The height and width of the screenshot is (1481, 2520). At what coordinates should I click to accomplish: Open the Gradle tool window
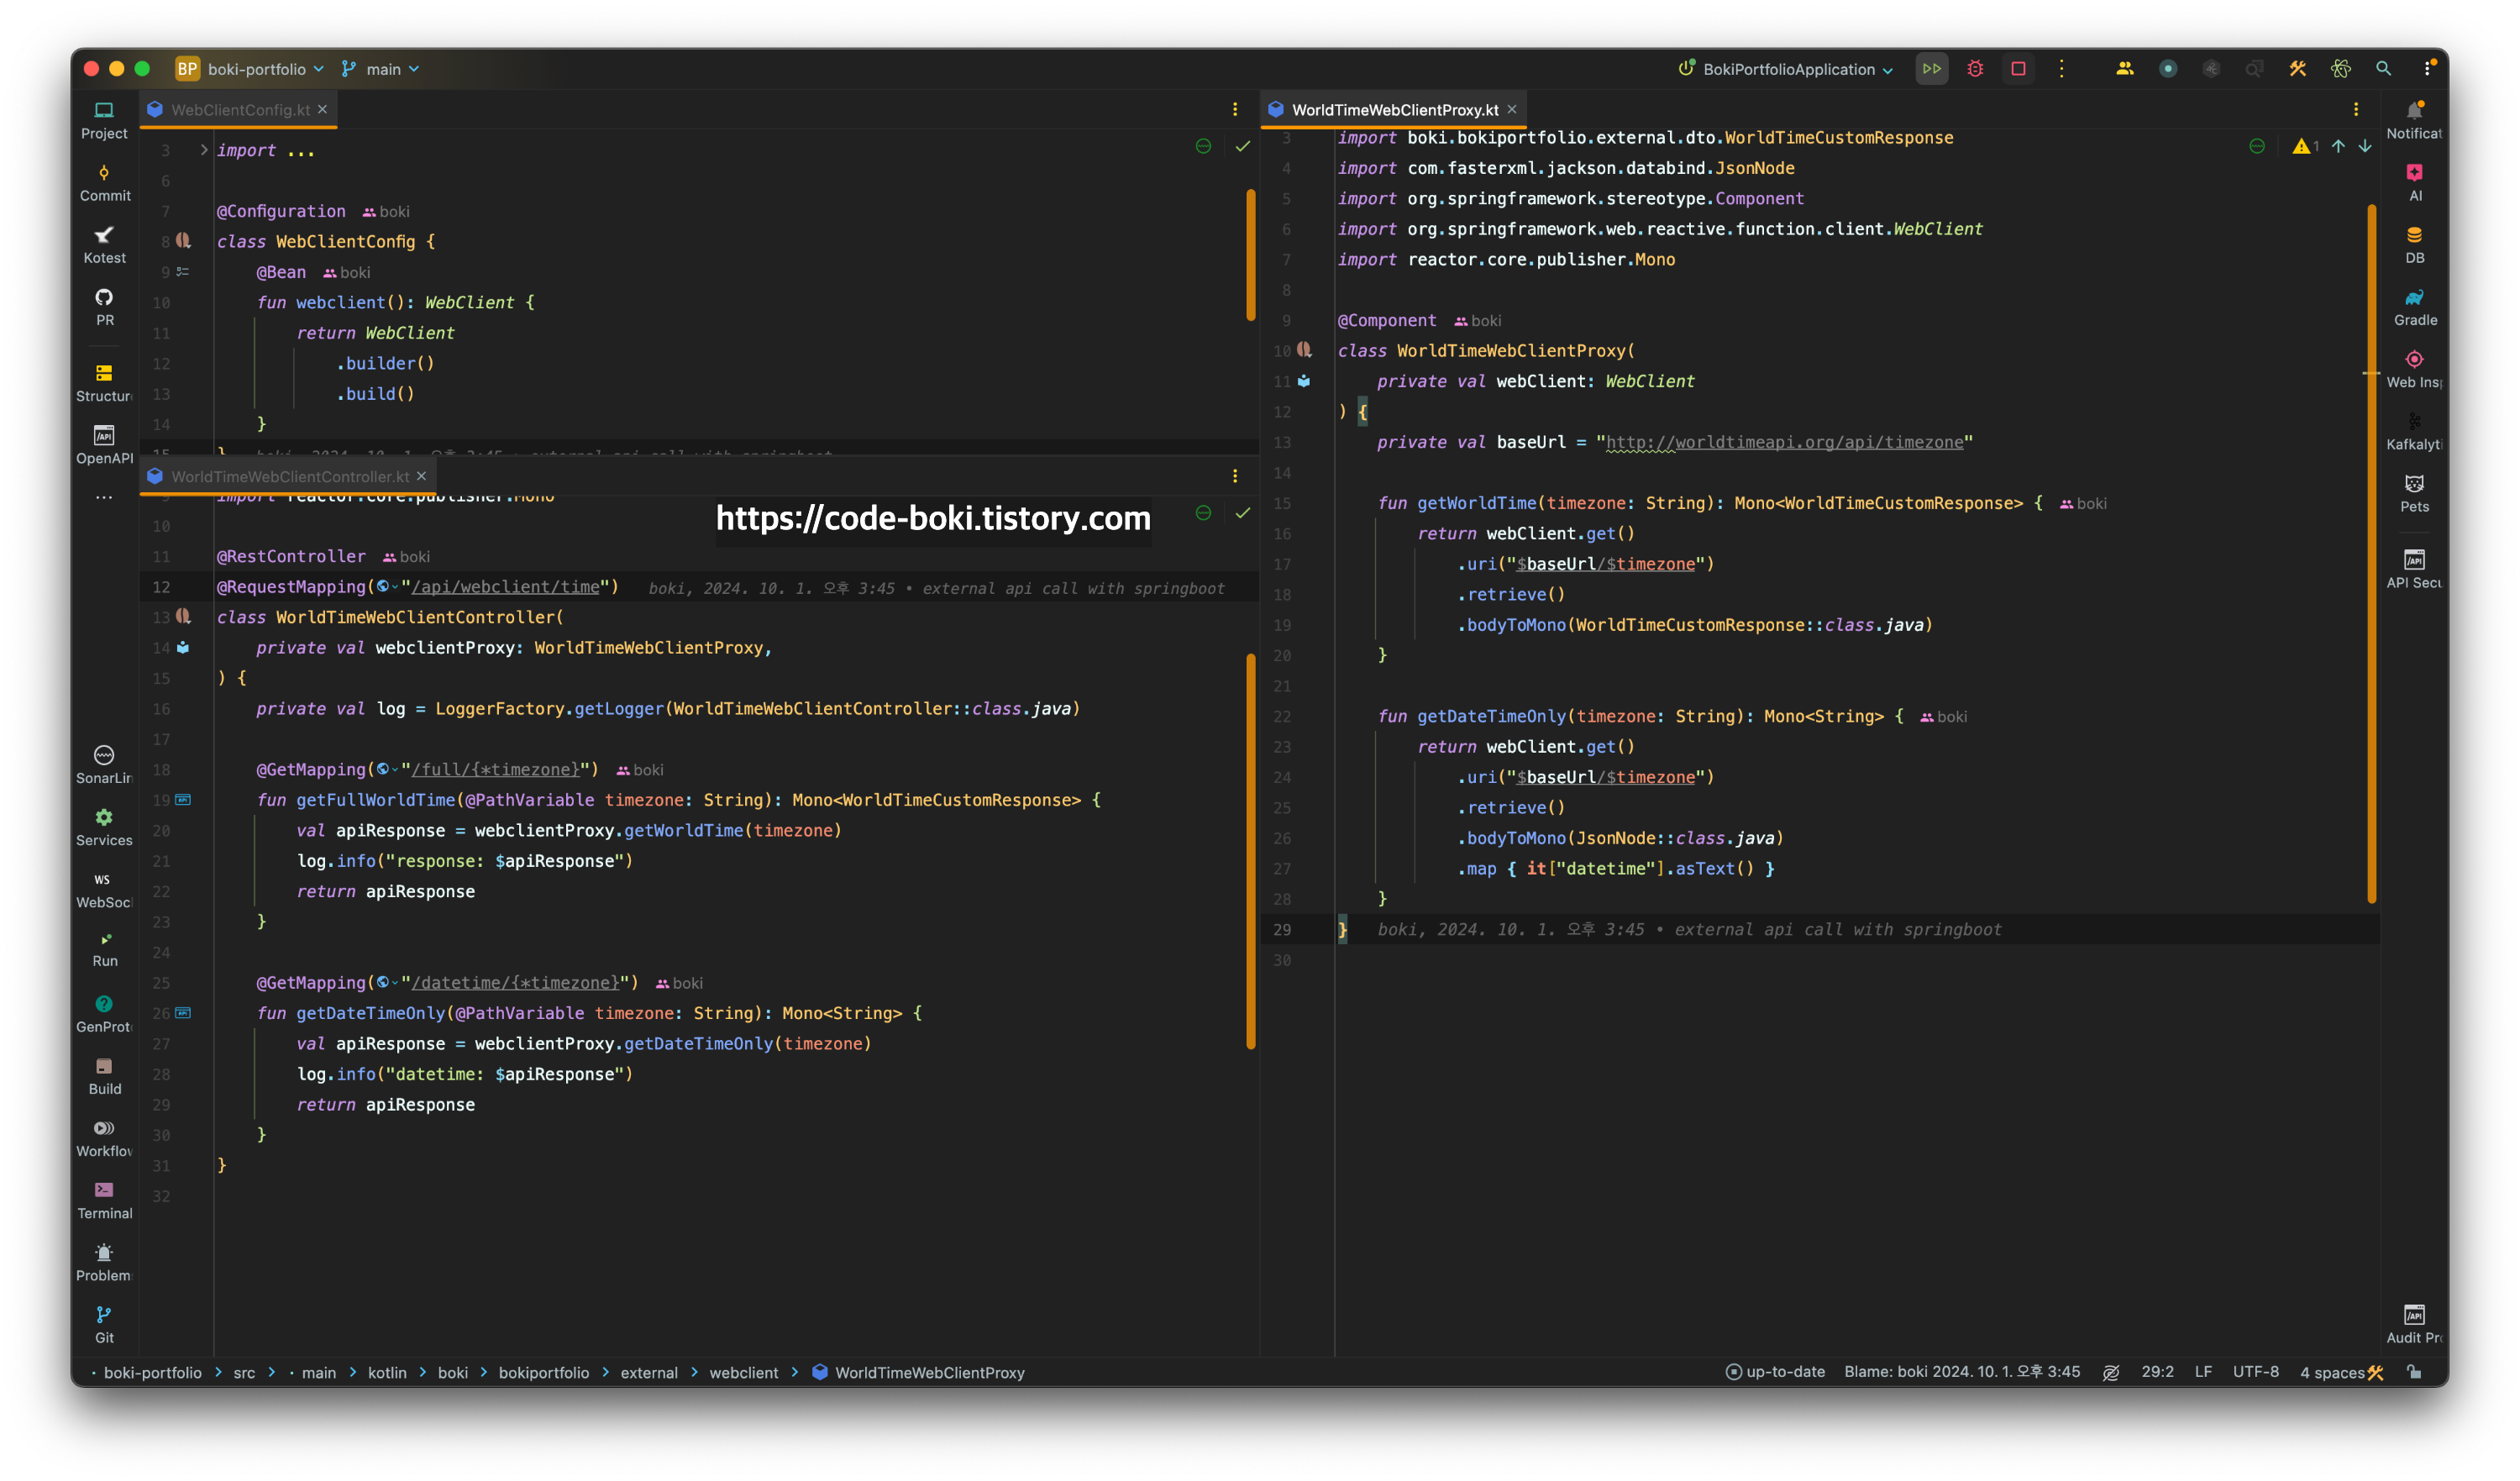click(x=2414, y=306)
